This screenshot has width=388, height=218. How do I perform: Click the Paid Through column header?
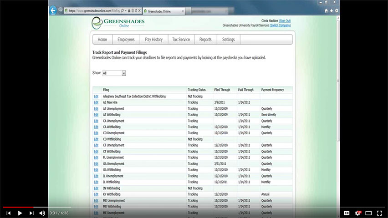click(246, 90)
